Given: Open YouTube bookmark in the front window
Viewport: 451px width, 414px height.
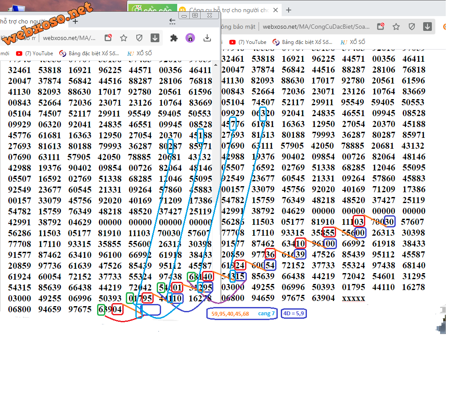Looking at the screenshot, I should pyautogui.click(x=35, y=53).
